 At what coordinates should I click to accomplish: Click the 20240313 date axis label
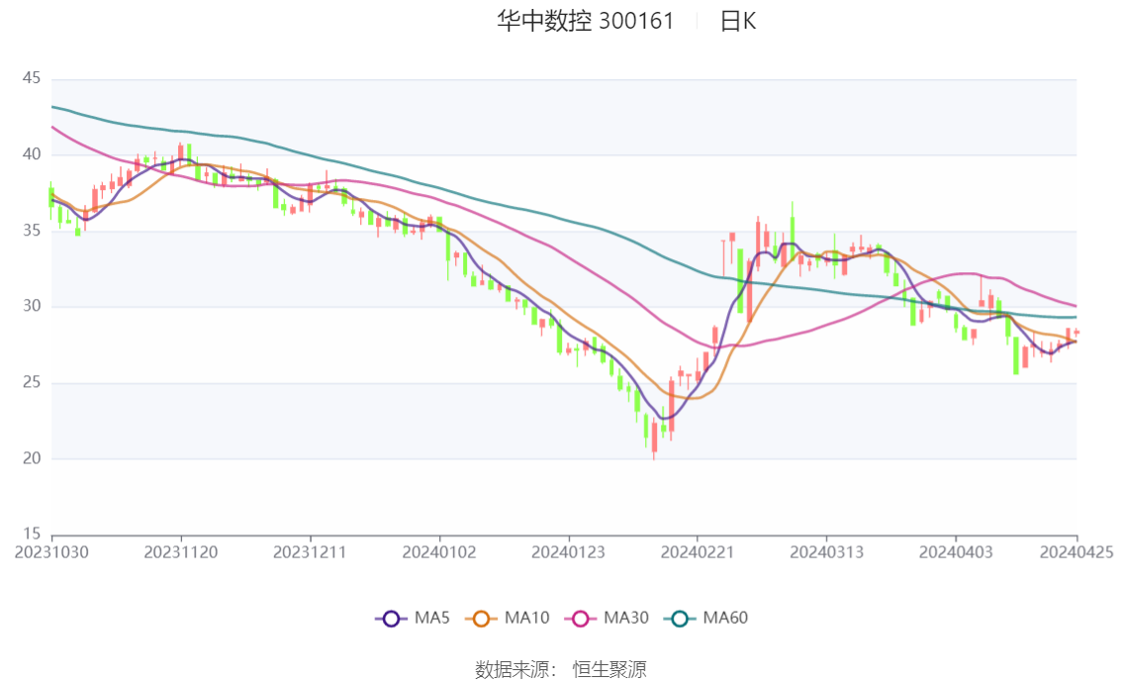point(826,552)
